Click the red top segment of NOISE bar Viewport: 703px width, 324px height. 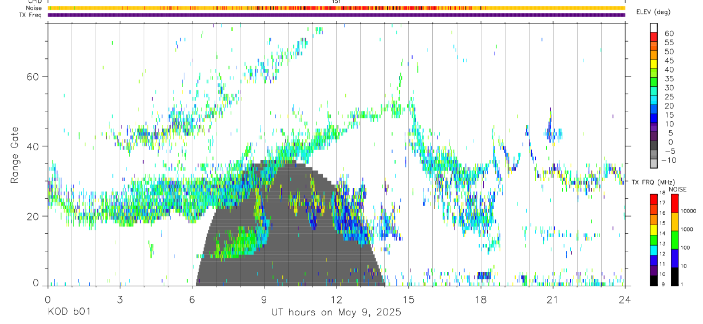click(674, 203)
